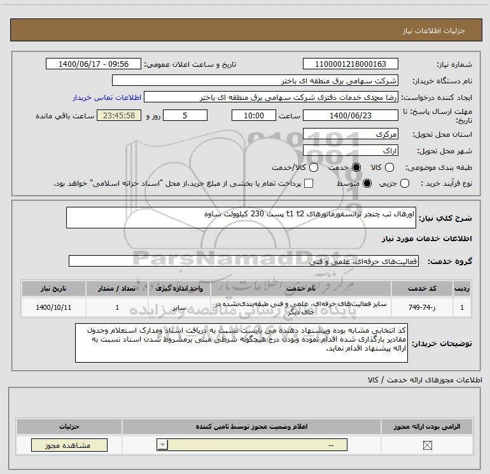Click the تعداد / مقدار column header
This screenshot has height=474, width=490.
[117, 288]
